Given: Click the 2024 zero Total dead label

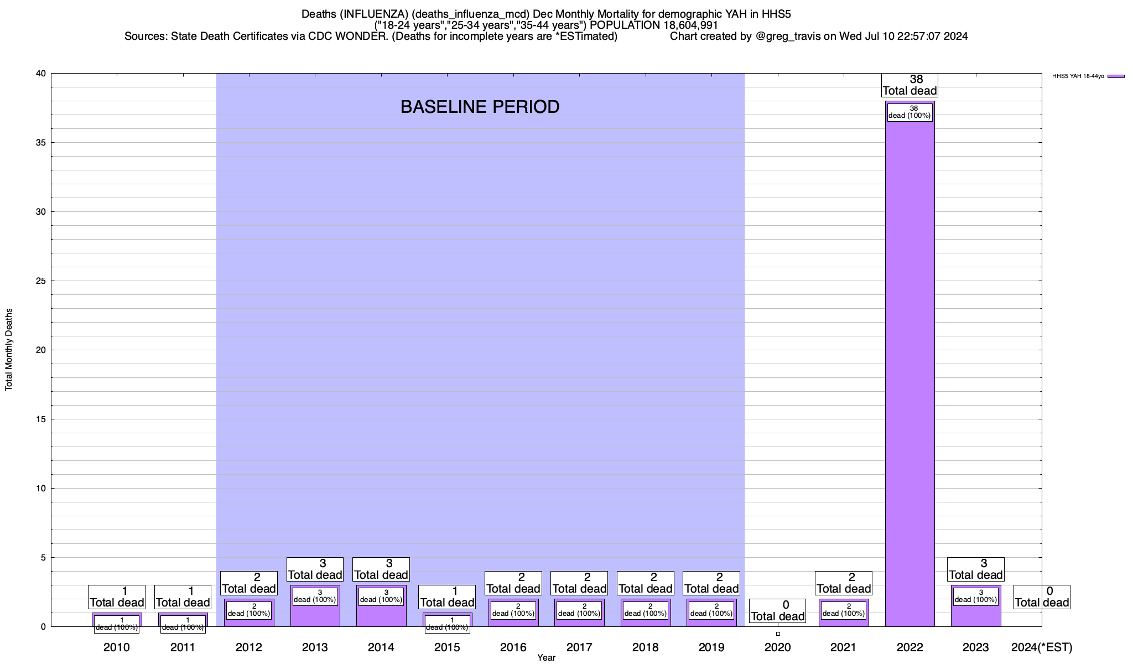Looking at the screenshot, I should [x=1042, y=597].
